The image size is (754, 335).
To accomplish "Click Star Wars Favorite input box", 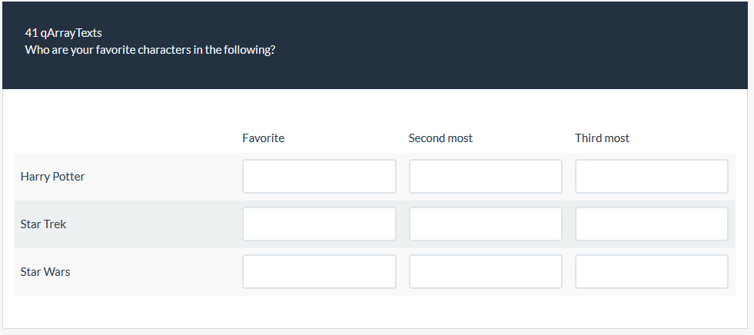I will click(319, 272).
